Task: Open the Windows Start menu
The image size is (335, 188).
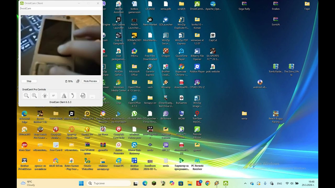Action: point(81,183)
